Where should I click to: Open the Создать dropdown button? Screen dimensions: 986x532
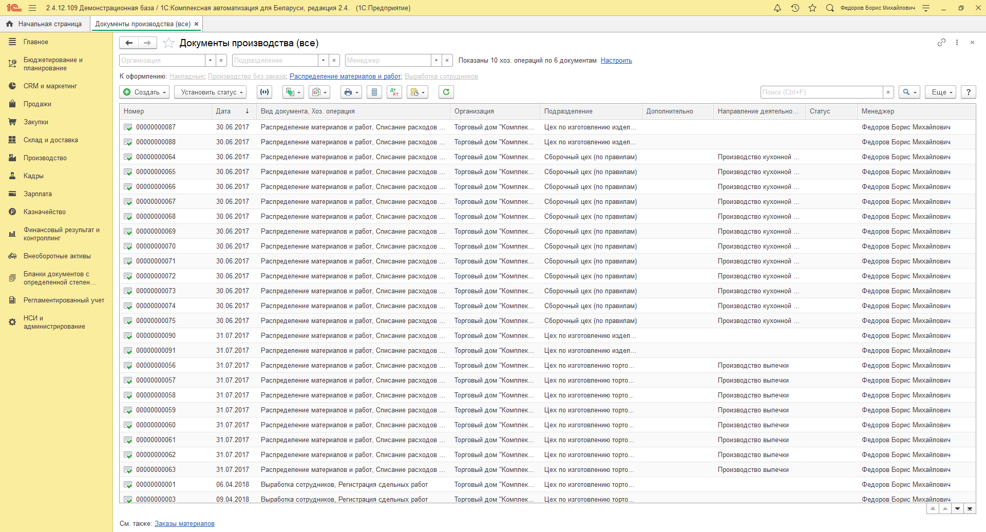[144, 92]
